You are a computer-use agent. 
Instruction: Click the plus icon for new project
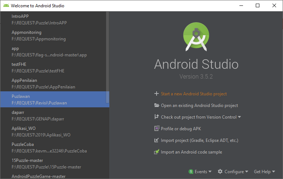click(157, 94)
